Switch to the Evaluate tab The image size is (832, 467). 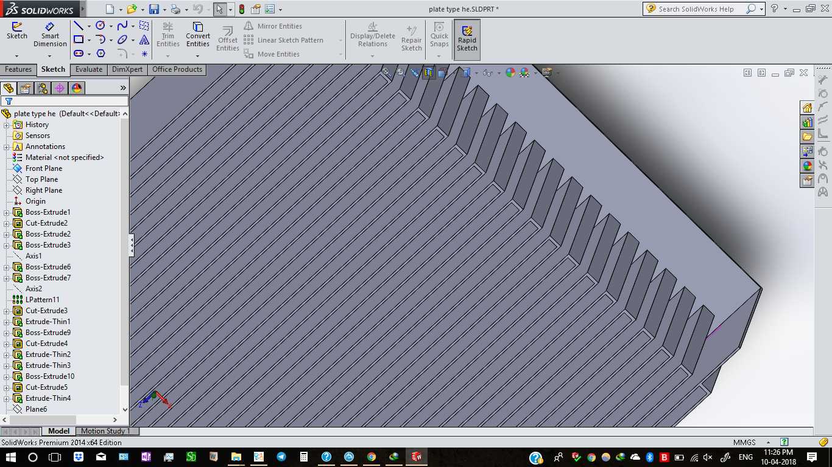(x=89, y=69)
